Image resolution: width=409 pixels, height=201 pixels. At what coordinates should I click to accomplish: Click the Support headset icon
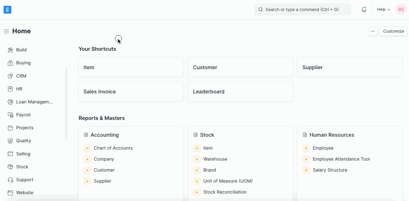[10, 180]
